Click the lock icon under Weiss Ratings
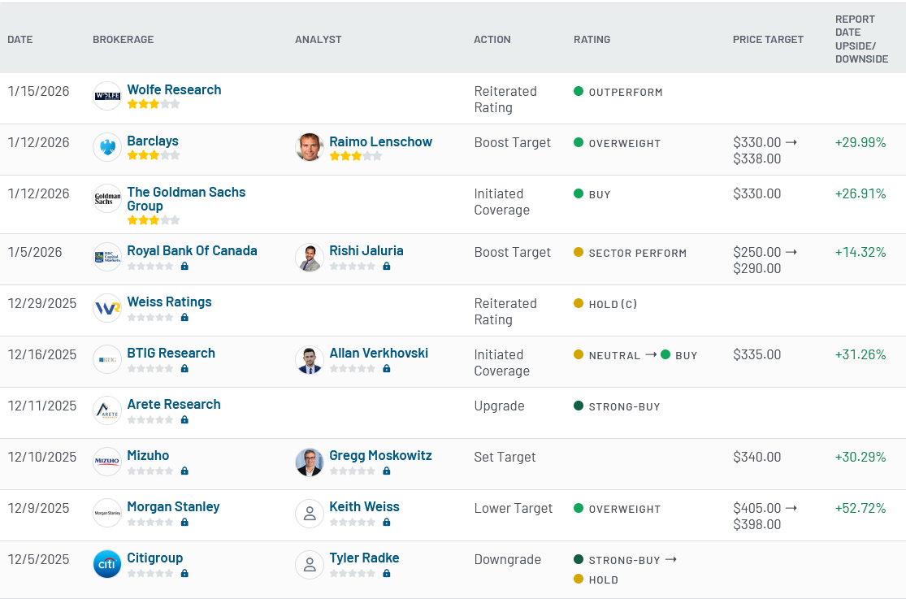 click(x=184, y=317)
